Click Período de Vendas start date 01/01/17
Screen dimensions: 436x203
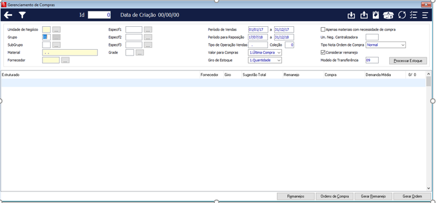258,29
